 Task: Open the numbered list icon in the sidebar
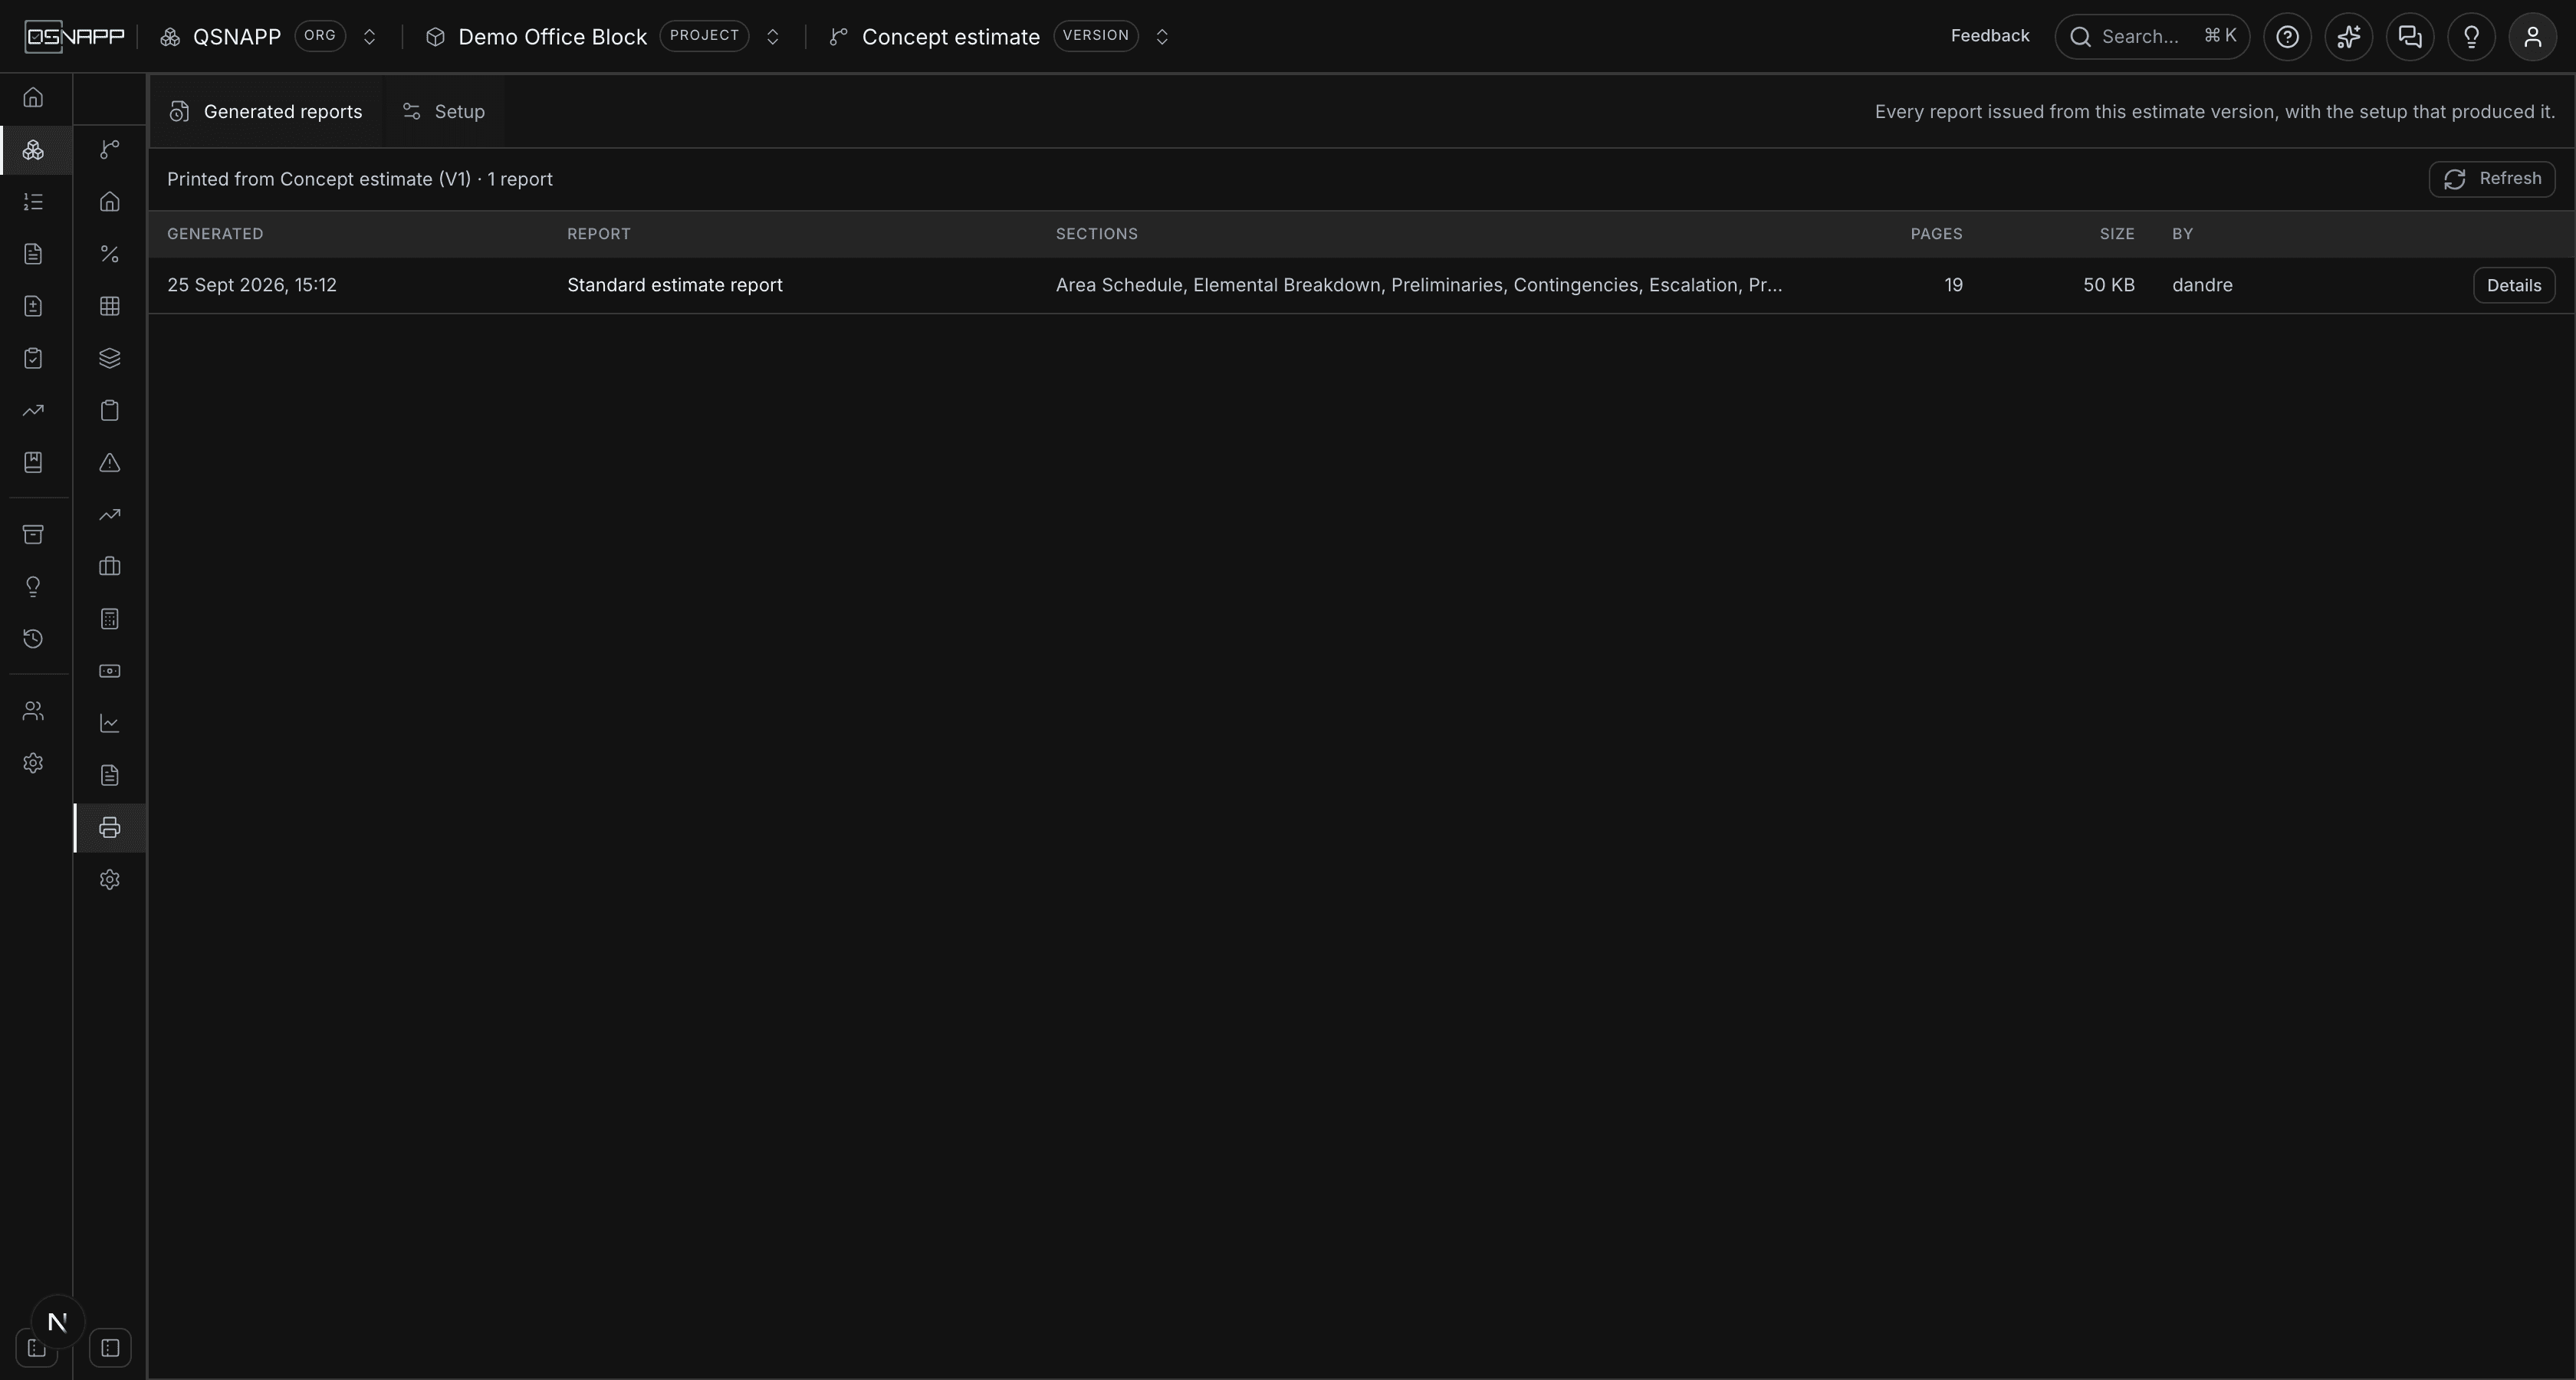pyautogui.click(x=33, y=202)
